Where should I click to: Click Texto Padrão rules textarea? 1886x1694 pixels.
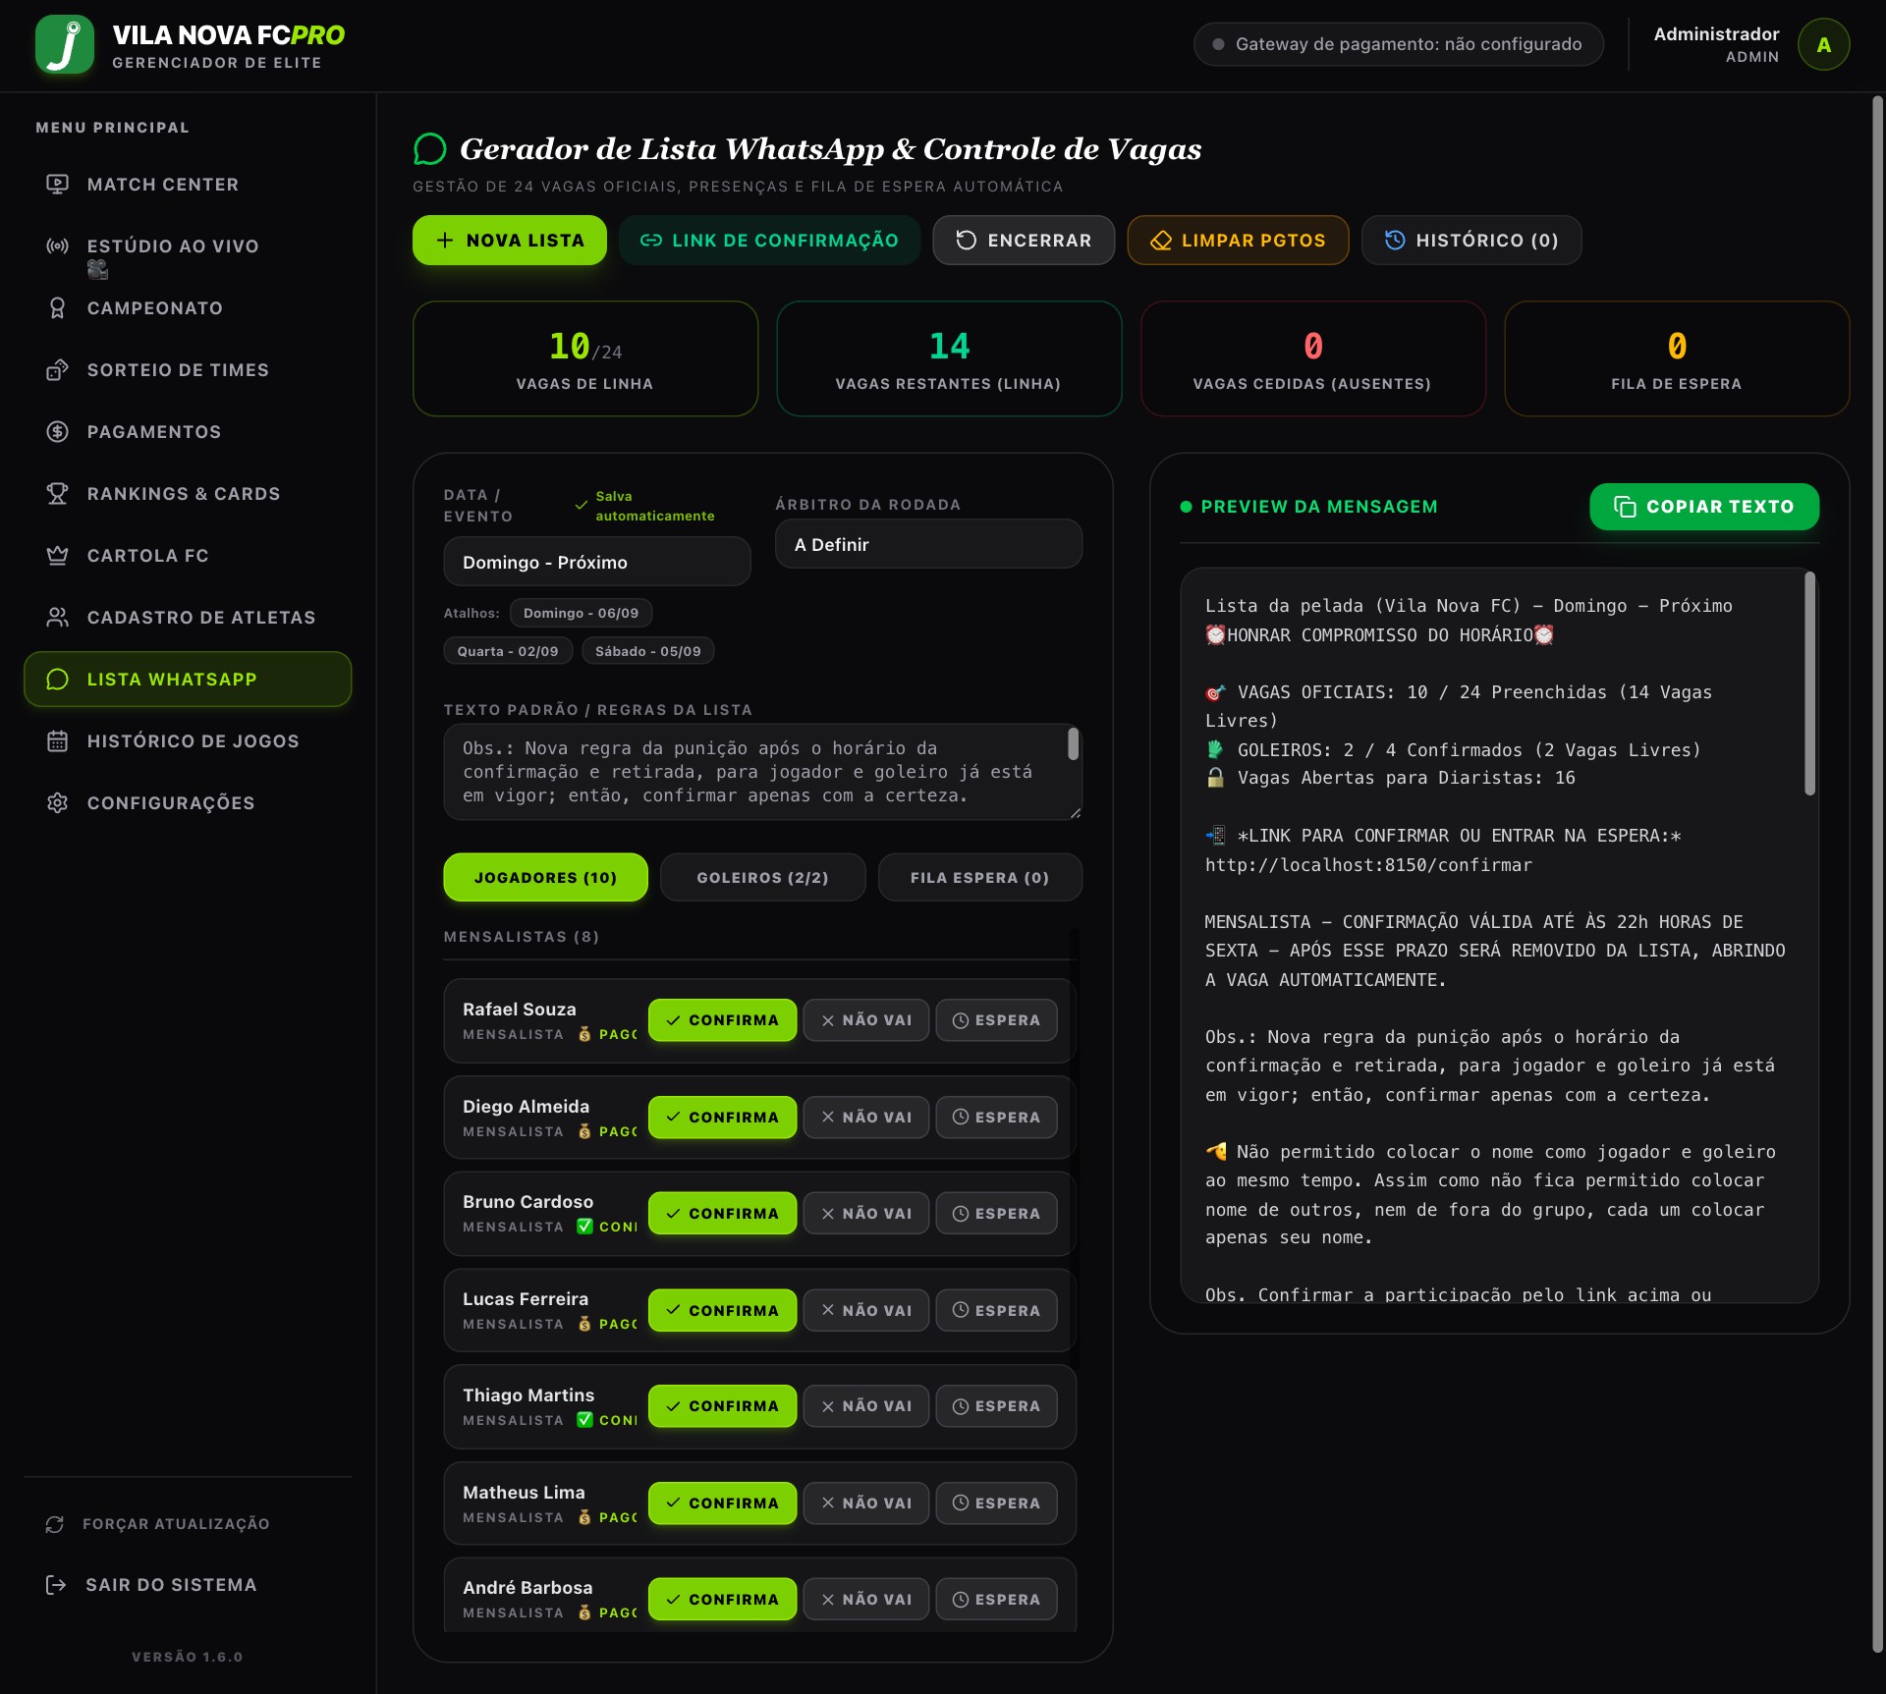click(x=762, y=772)
